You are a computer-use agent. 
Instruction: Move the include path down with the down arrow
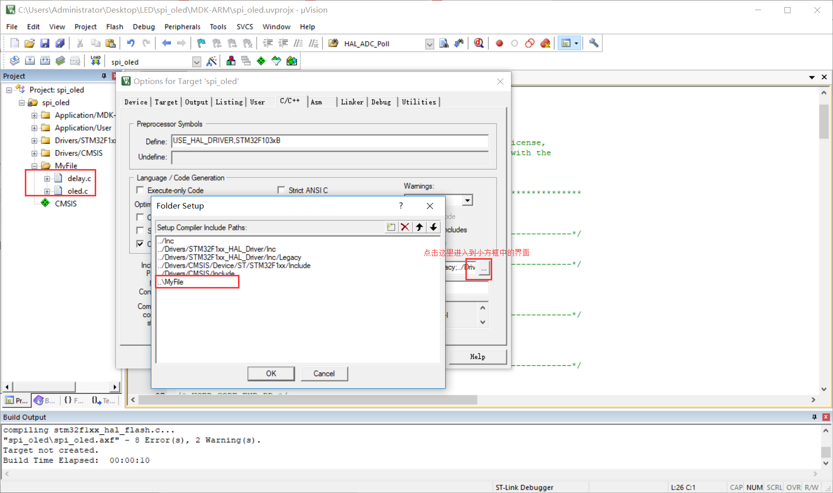click(x=433, y=227)
